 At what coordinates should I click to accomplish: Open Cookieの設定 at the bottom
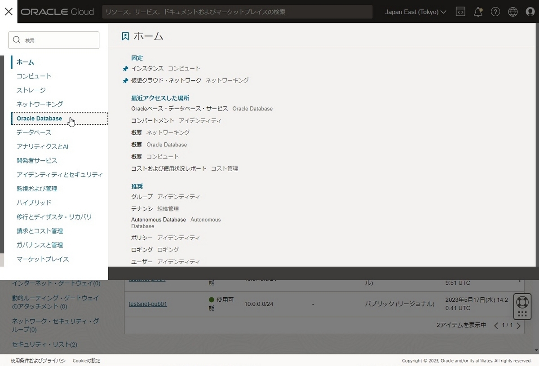pyautogui.click(x=87, y=361)
